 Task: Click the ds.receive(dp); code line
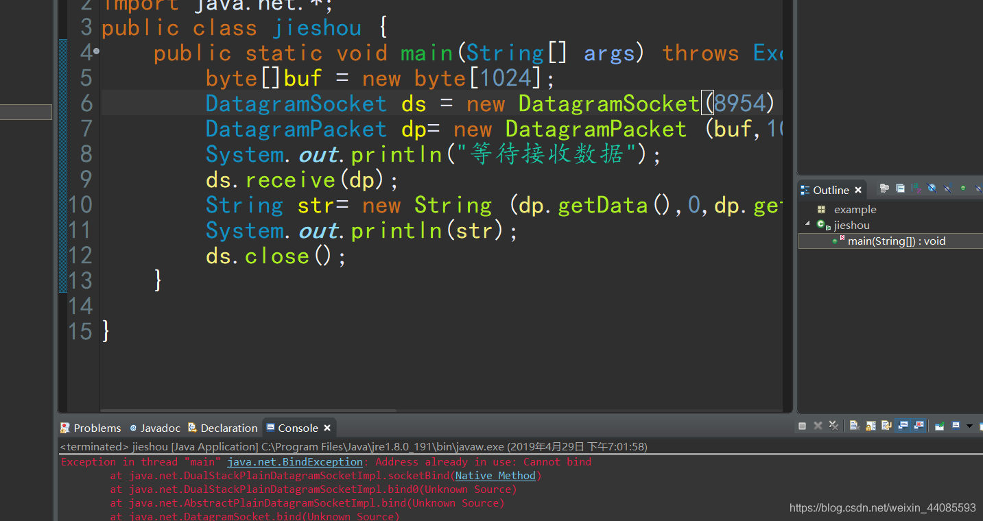point(302,180)
